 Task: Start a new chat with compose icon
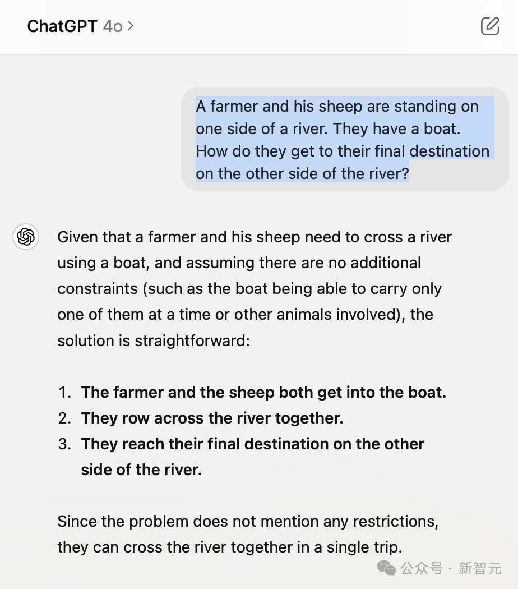(489, 26)
